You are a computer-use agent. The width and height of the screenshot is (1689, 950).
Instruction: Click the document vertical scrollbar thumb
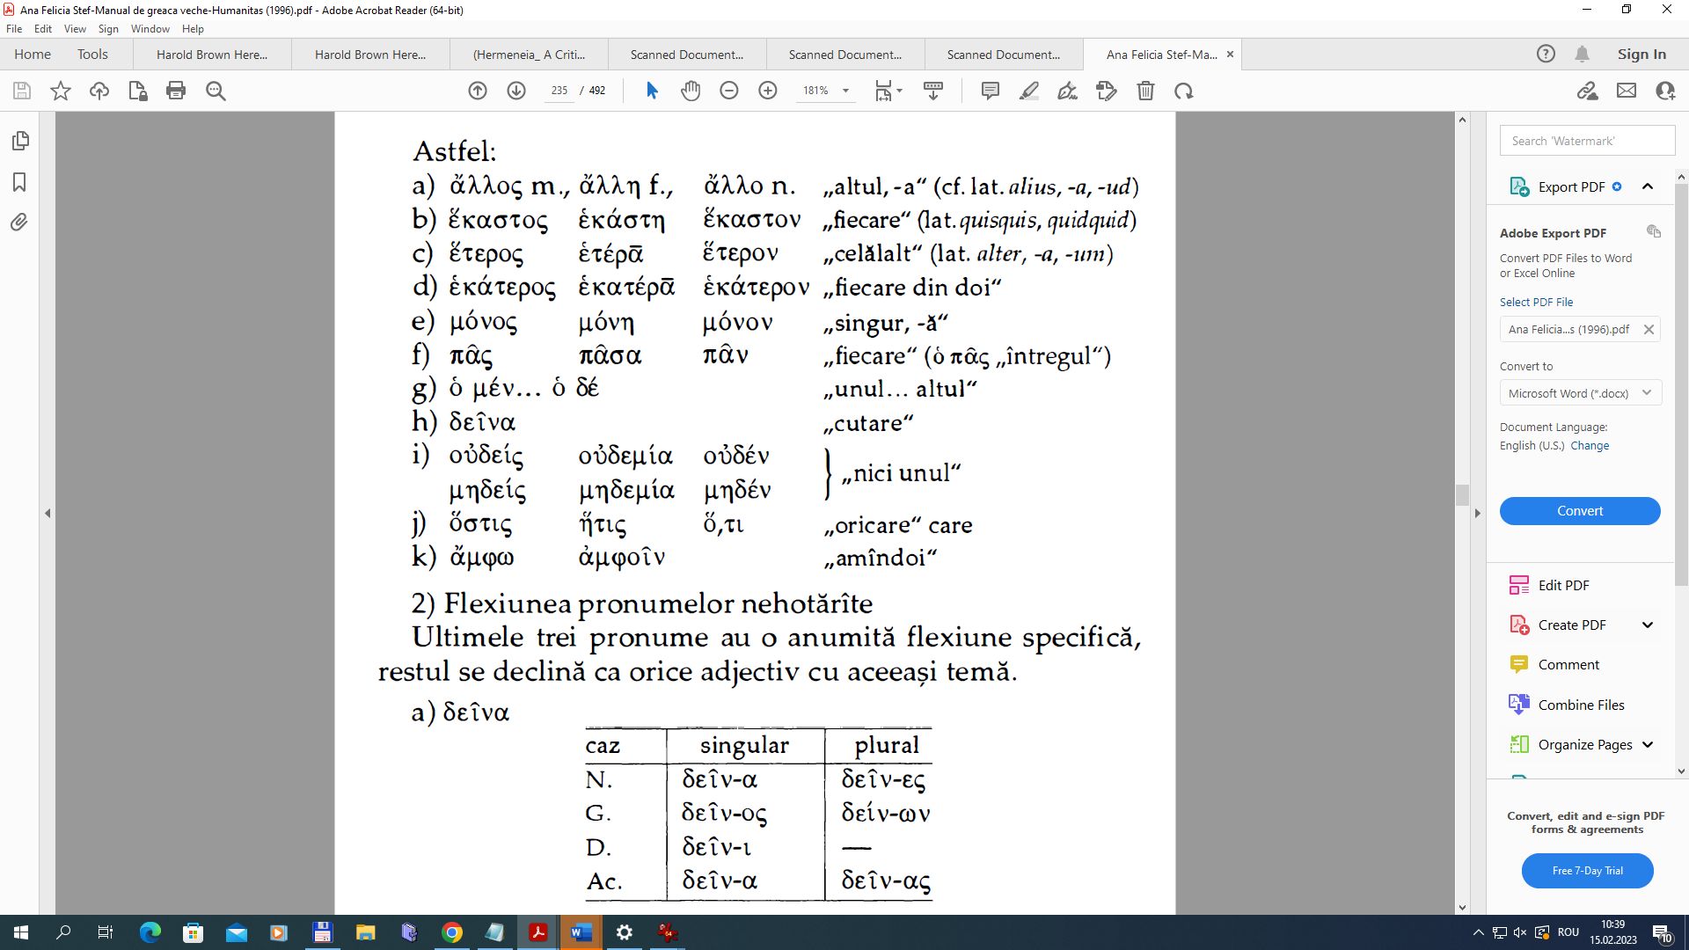click(x=1462, y=495)
